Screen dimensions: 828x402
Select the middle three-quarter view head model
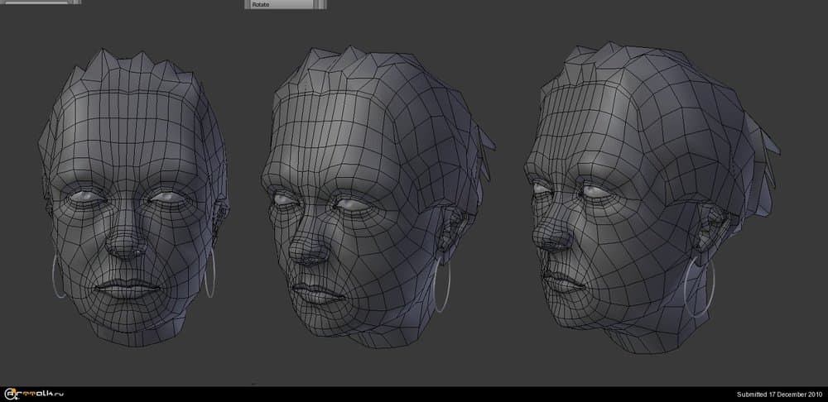[378, 198]
